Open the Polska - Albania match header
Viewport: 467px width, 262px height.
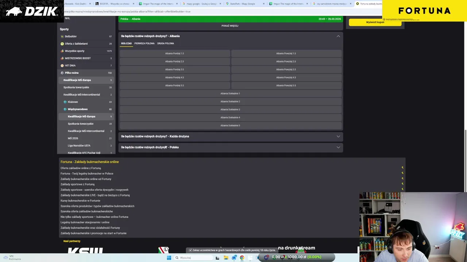click(x=231, y=19)
